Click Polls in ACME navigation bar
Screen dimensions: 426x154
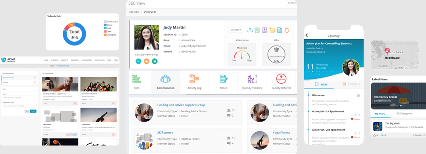click(x=115, y=60)
